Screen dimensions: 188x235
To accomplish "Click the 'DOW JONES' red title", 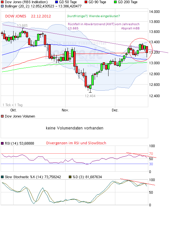I will [x=16, y=16].
